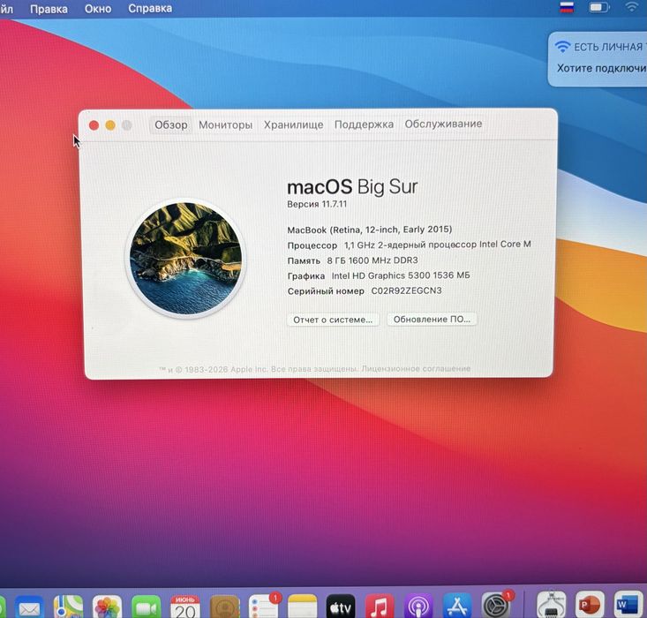Open the Mail app in the Dock
The width and height of the screenshot is (647, 618).
(30, 607)
